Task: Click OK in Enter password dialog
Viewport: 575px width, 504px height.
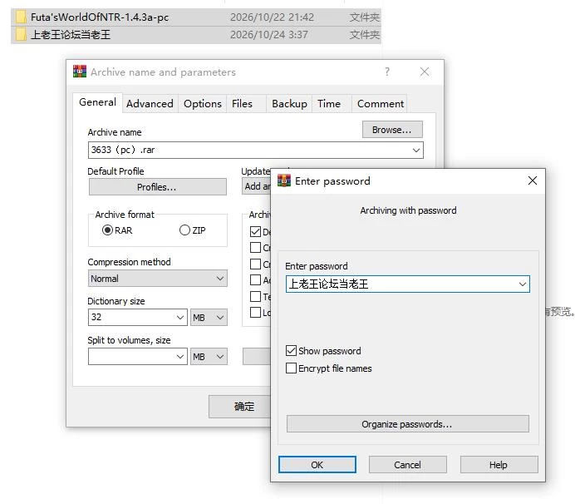Action: (317, 465)
